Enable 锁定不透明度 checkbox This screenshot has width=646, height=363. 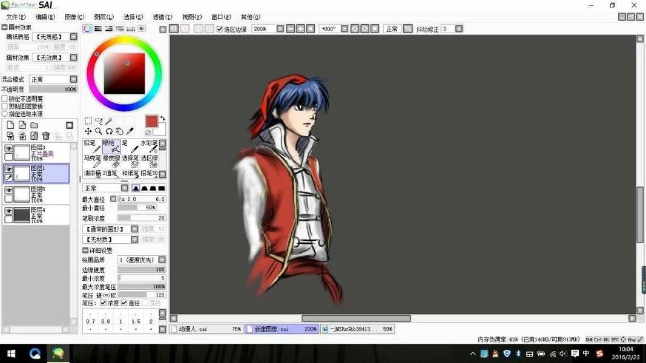(x=4, y=99)
